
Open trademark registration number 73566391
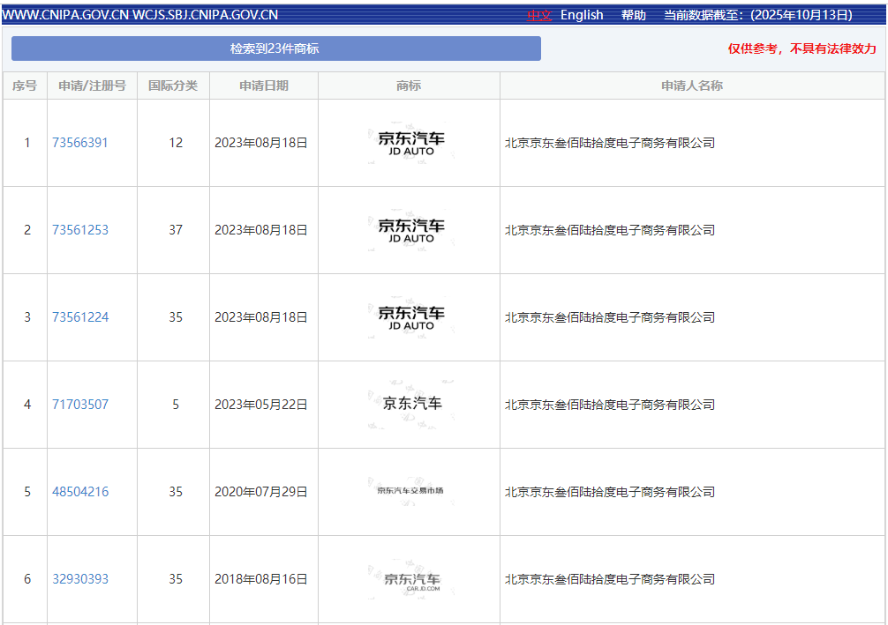[80, 143]
